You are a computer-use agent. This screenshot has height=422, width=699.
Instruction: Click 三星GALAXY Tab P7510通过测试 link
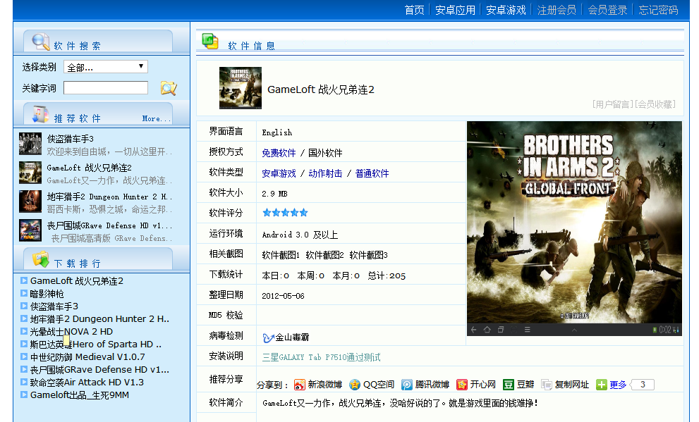coord(322,357)
